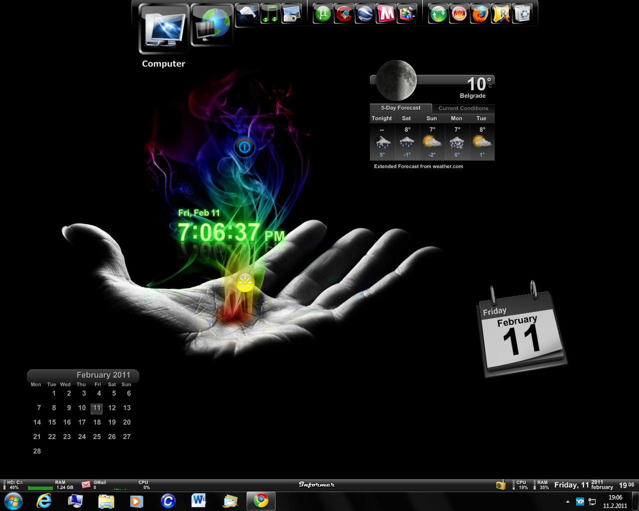Open the yellow folder tools dock icon
Viewport: 639px width, 511px height.
point(501,14)
